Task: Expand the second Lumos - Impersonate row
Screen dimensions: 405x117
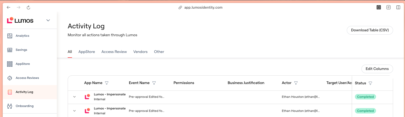Action: (74, 111)
